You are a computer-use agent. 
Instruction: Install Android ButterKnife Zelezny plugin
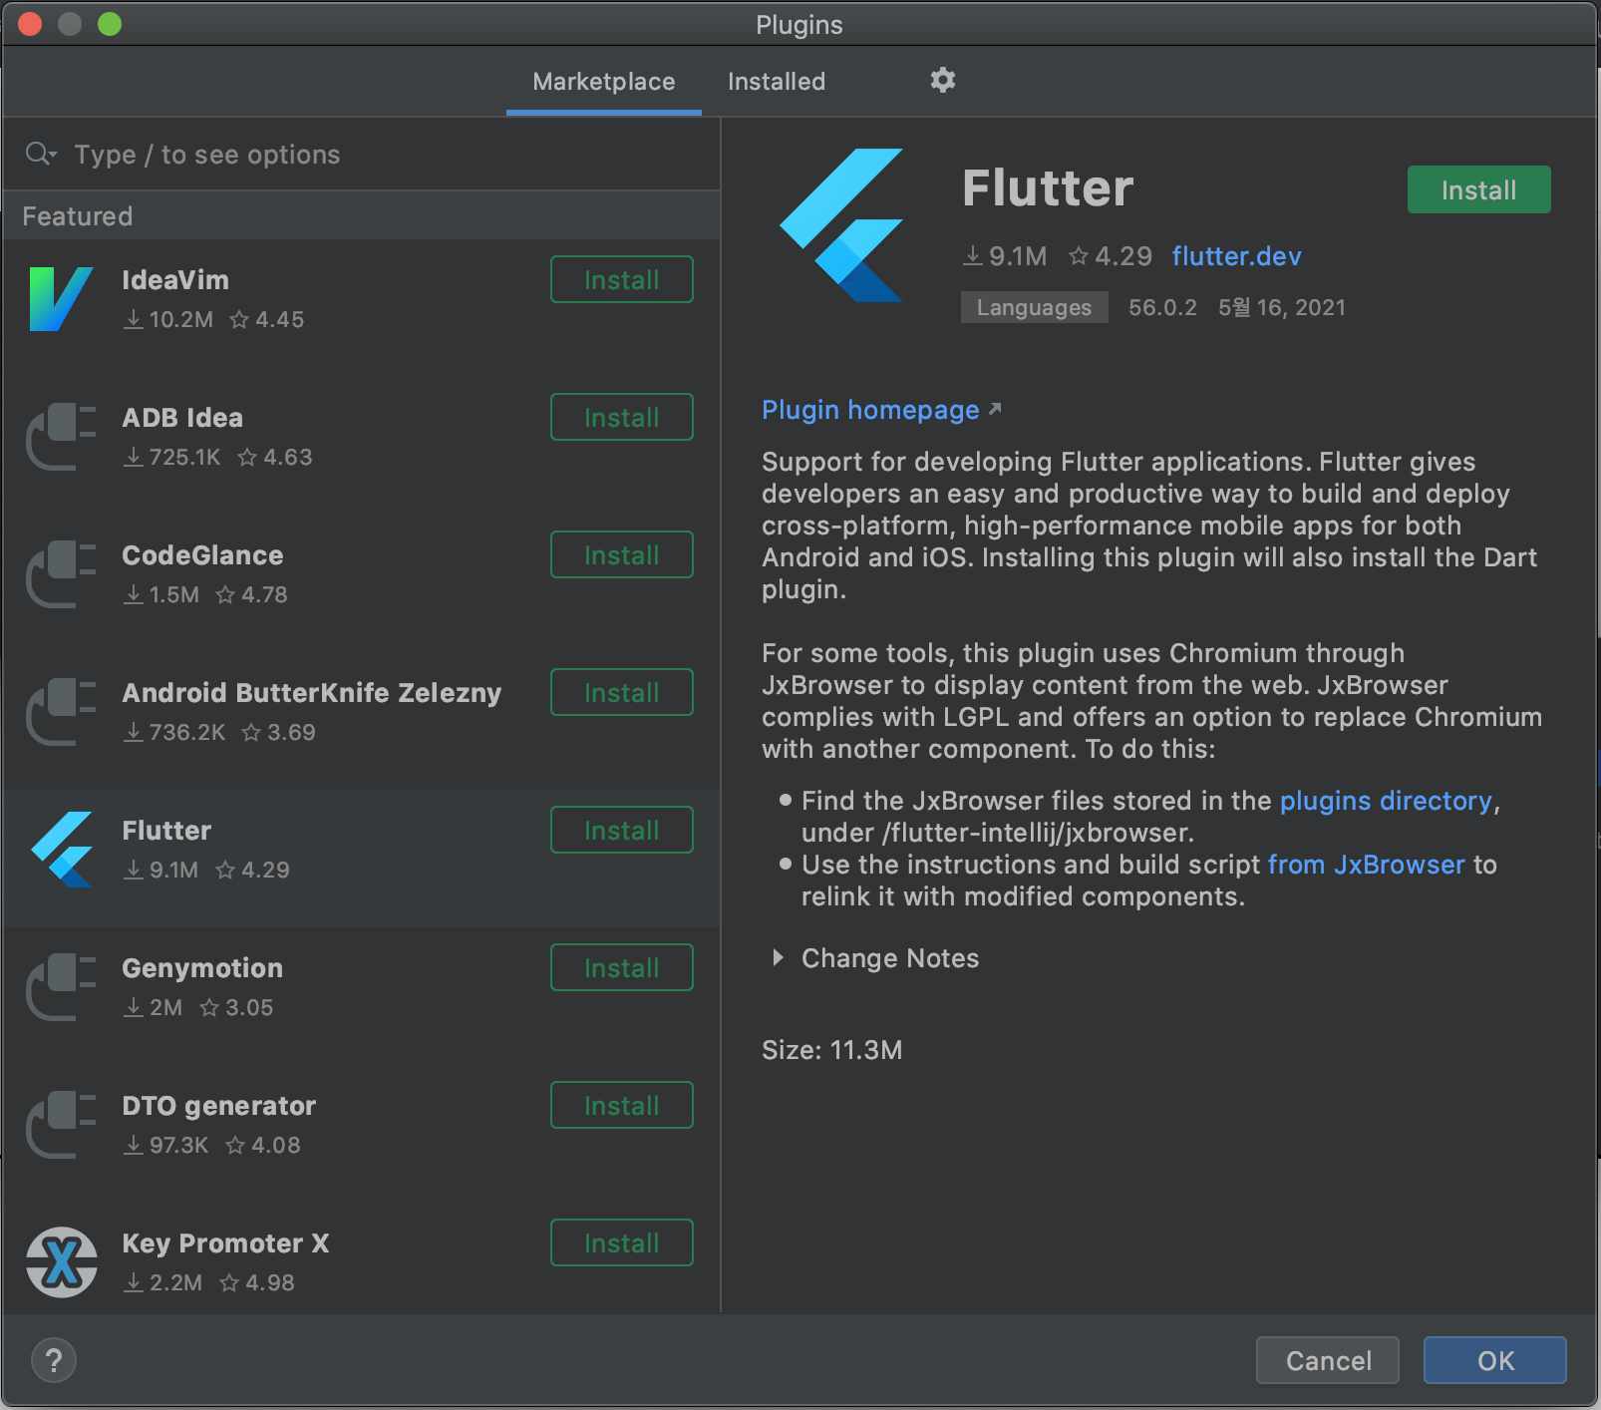point(622,692)
